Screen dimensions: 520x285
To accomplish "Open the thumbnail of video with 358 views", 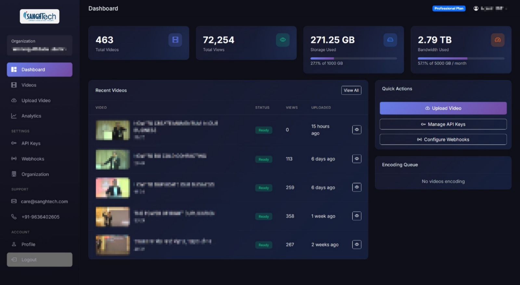I will point(112,216).
